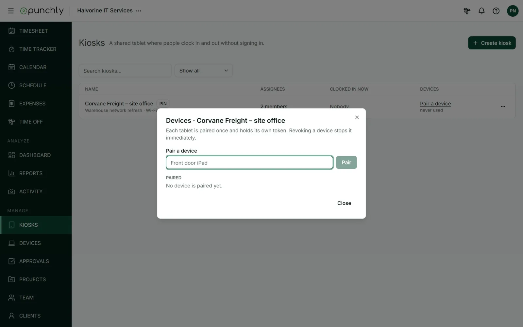The image size is (523, 327).
Task: Close the Devices dialog with X
Action: (x=357, y=117)
